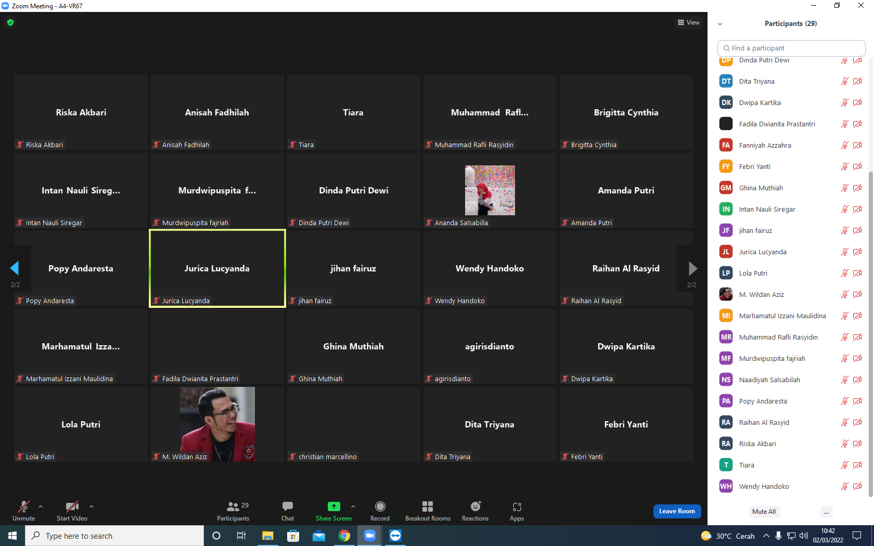Open Mail app from taskbar
The image size is (874, 546).
pyautogui.click(x=318, y=536)
